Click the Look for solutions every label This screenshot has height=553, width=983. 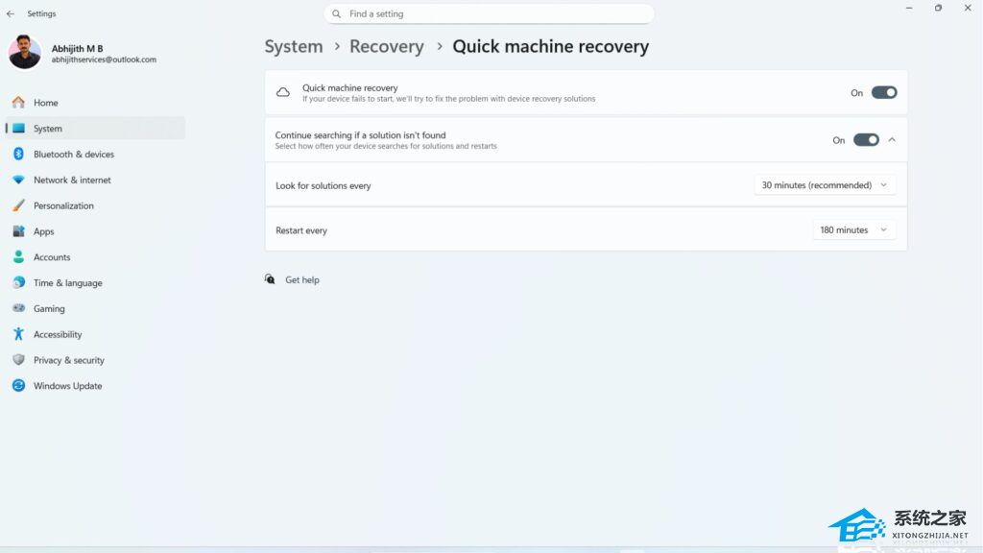pyautogui.click(x=323, y=185)
